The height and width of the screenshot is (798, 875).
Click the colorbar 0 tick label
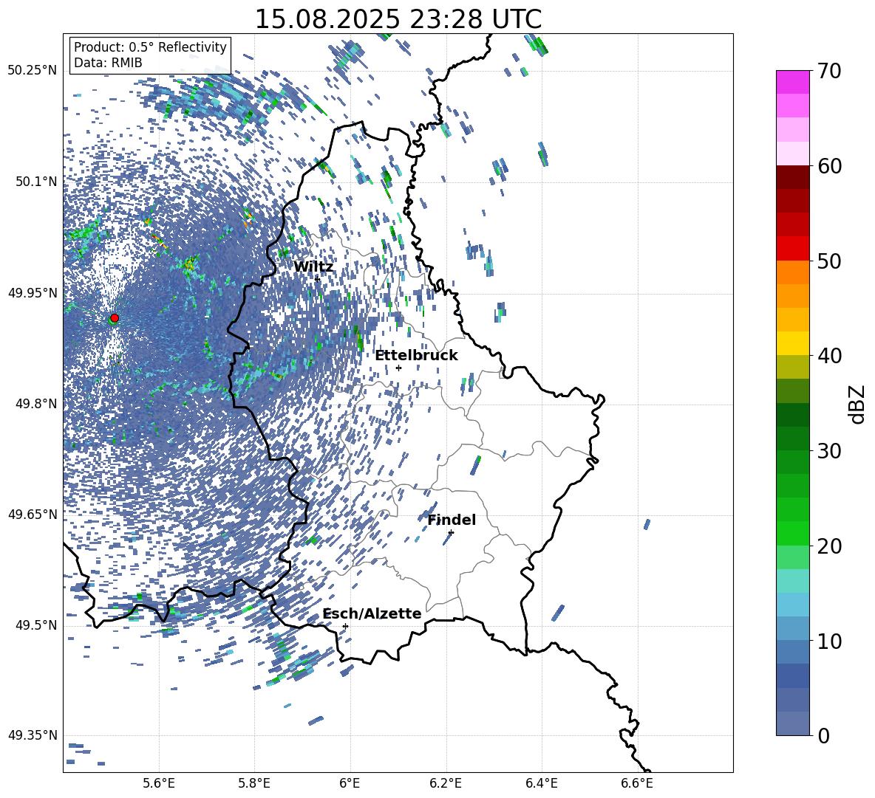click(x=824, y=735)
